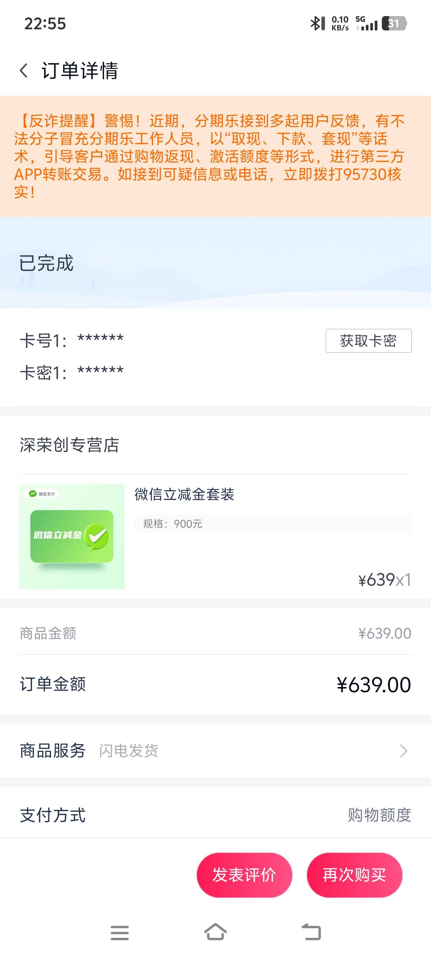Tap the anti-fraud 反诈提醒 notice banner
431x958 pixels.
coord(215,156)
